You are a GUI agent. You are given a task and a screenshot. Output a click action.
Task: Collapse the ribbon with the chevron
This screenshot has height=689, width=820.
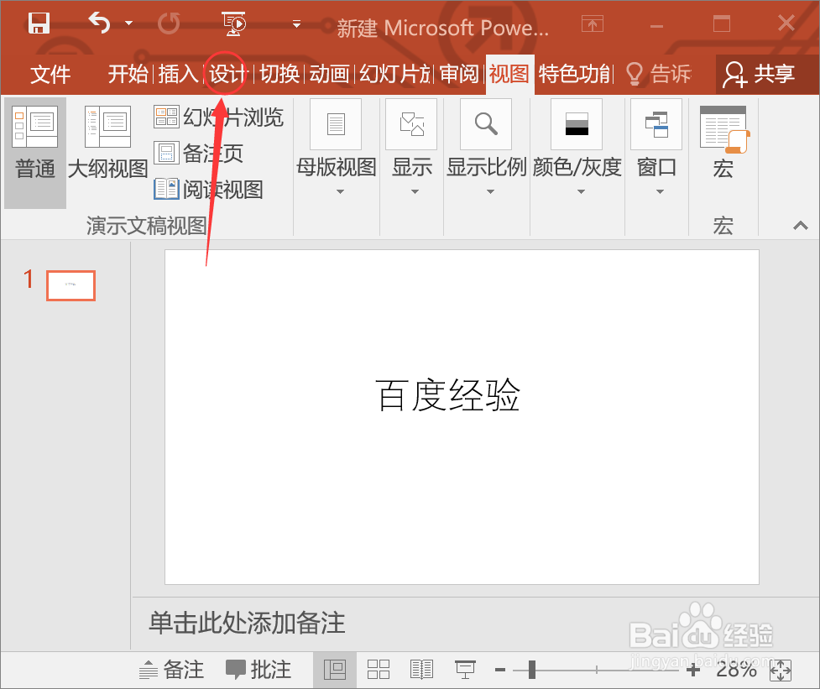coord(801,226)
